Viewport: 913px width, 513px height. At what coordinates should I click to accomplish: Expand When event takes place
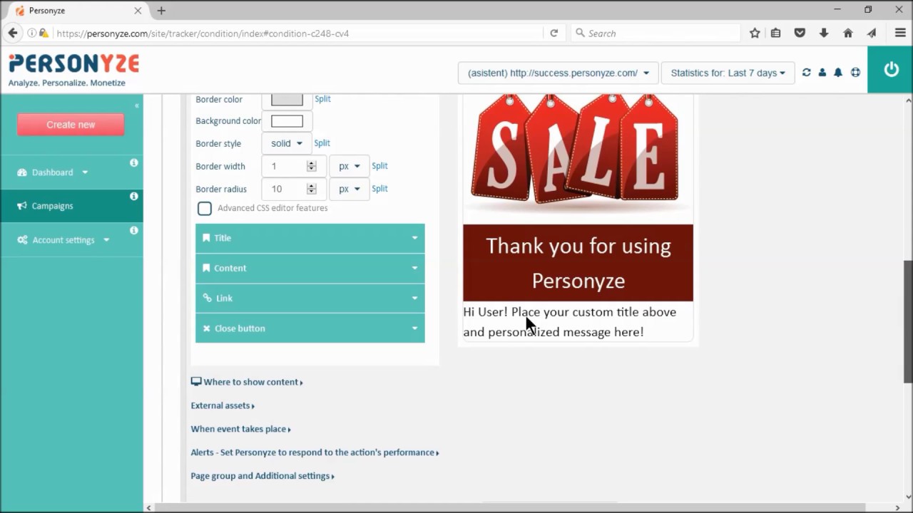[240, 429]
